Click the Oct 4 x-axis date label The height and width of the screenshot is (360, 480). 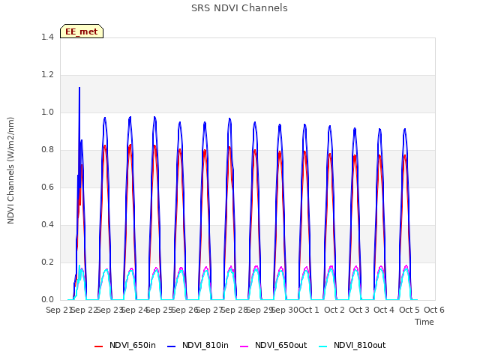[384, 310]
